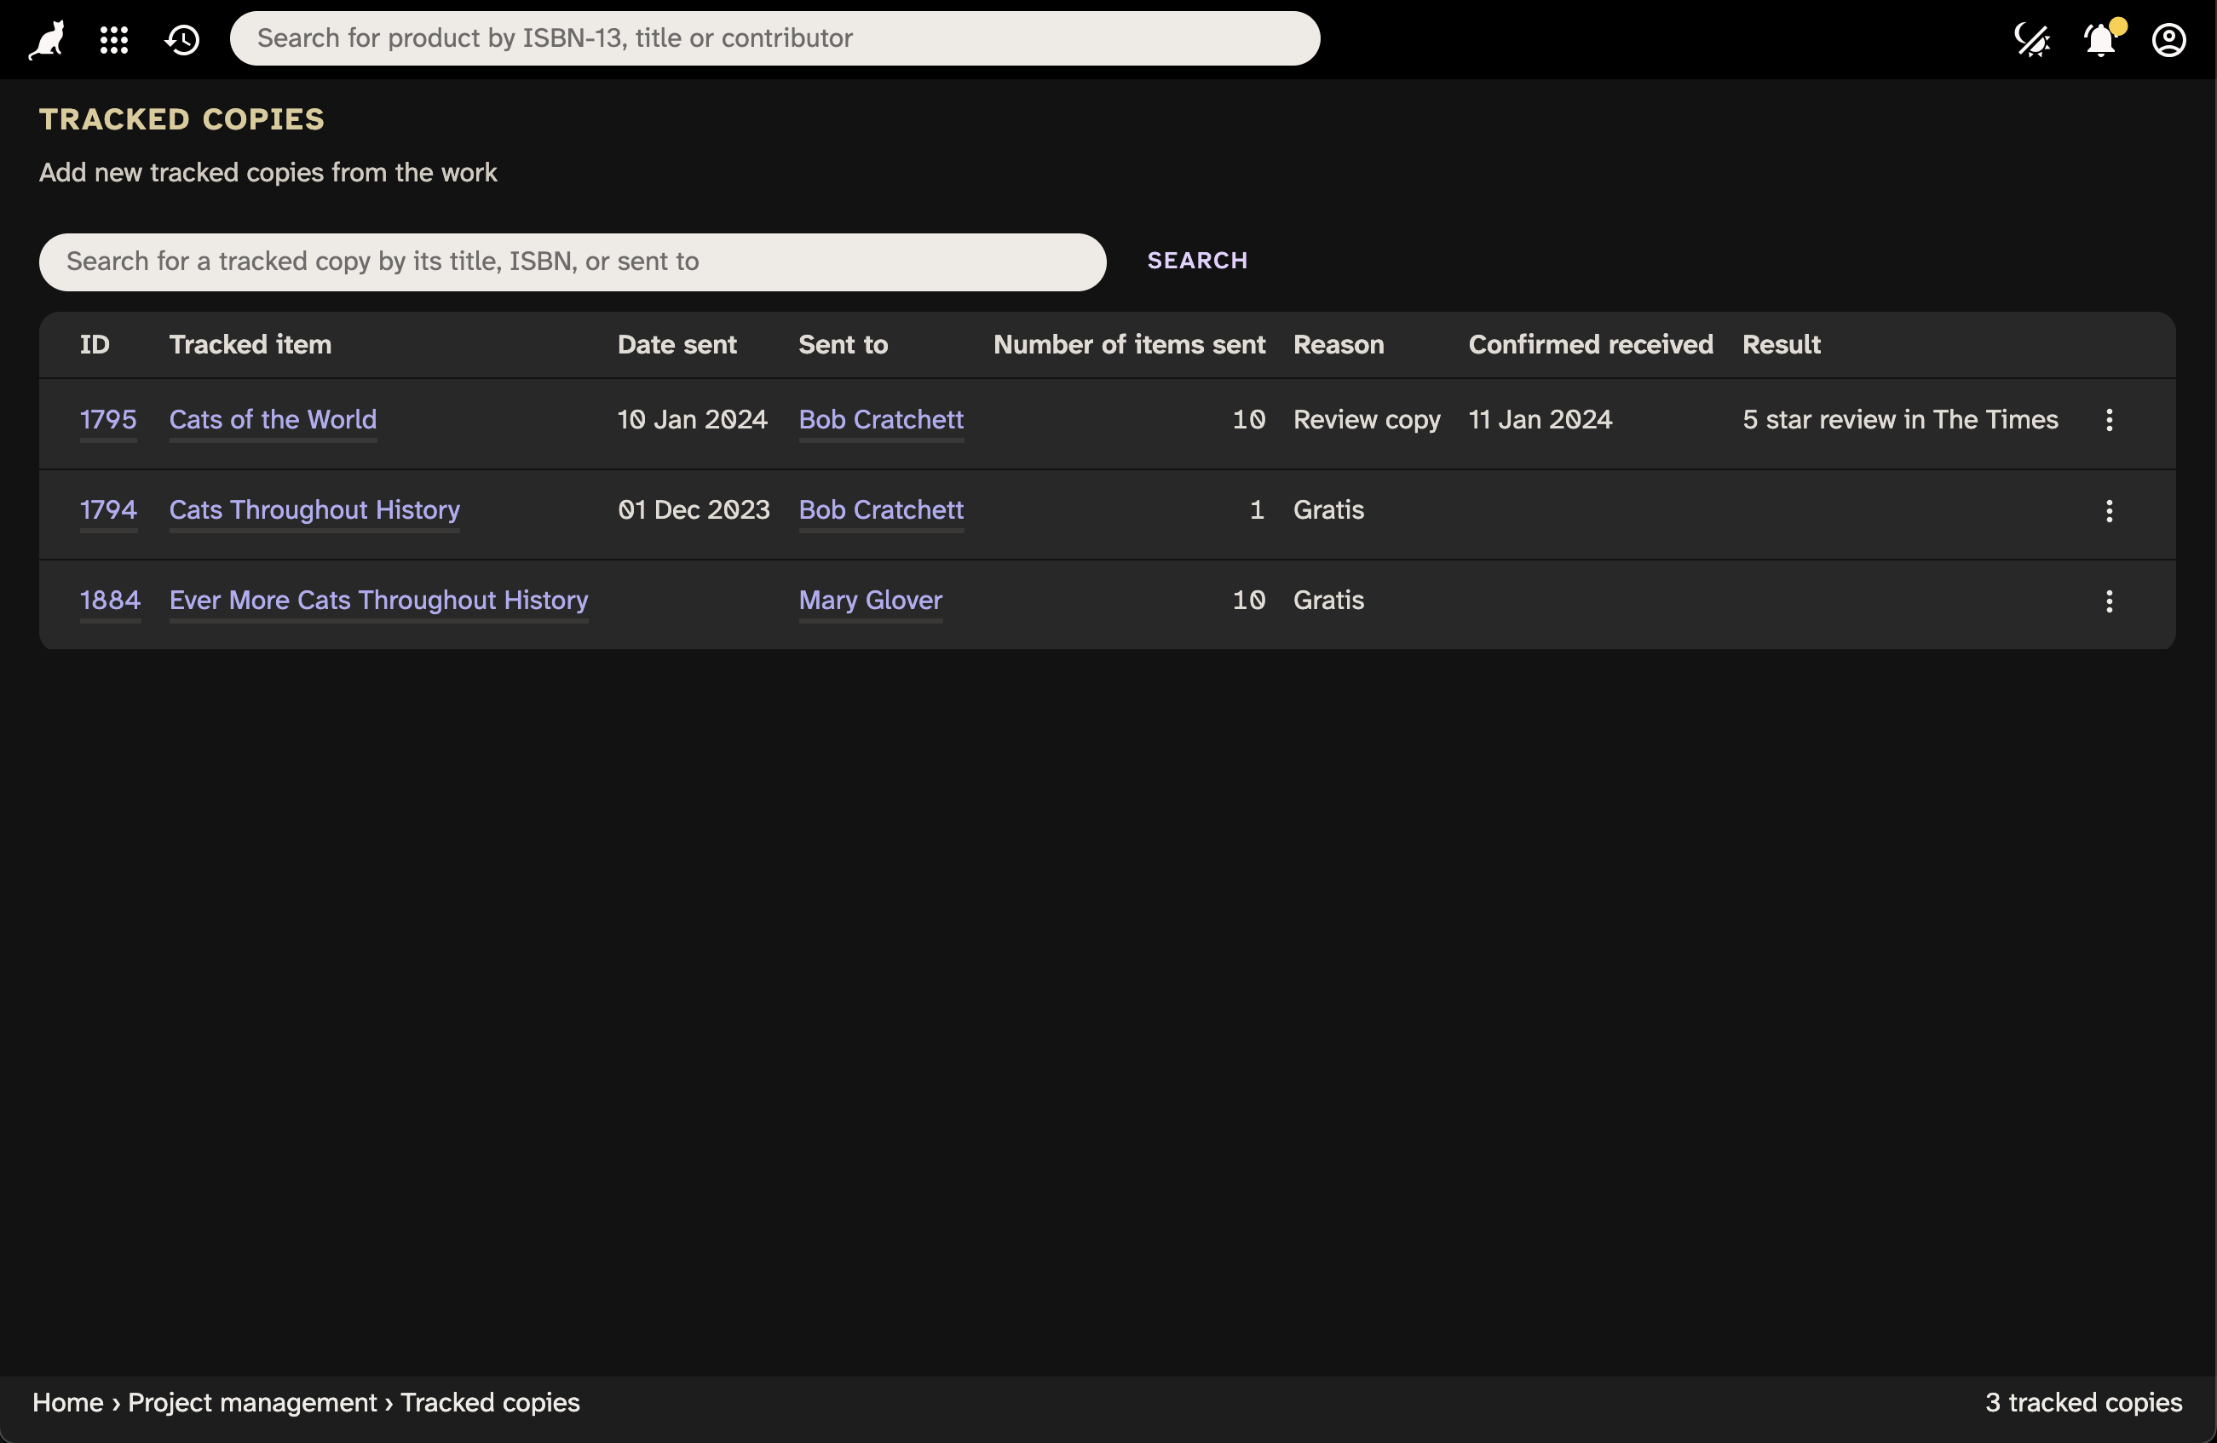2217x1443 pixels.
Task: Open the recently viewed history icon
Action: (181, 39)
